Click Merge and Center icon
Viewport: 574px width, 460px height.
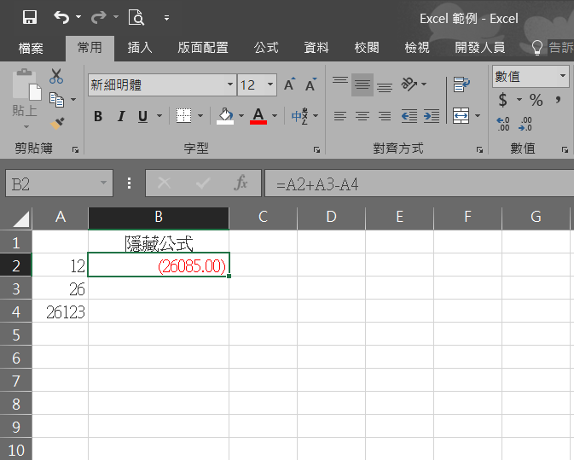(x=461, y=116)
